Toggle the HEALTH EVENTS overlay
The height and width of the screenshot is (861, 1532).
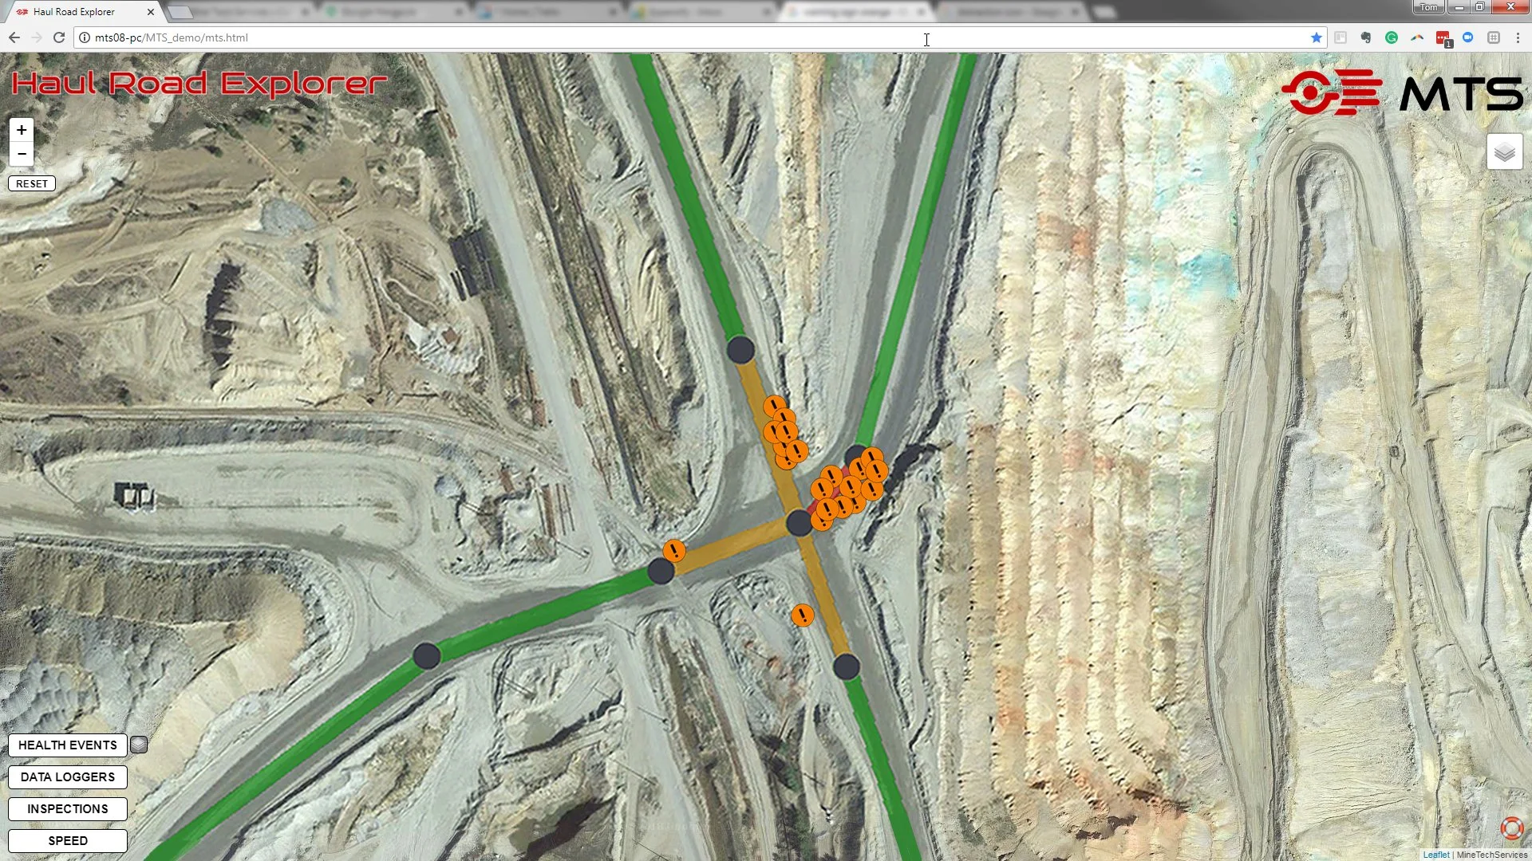point(68,745)
